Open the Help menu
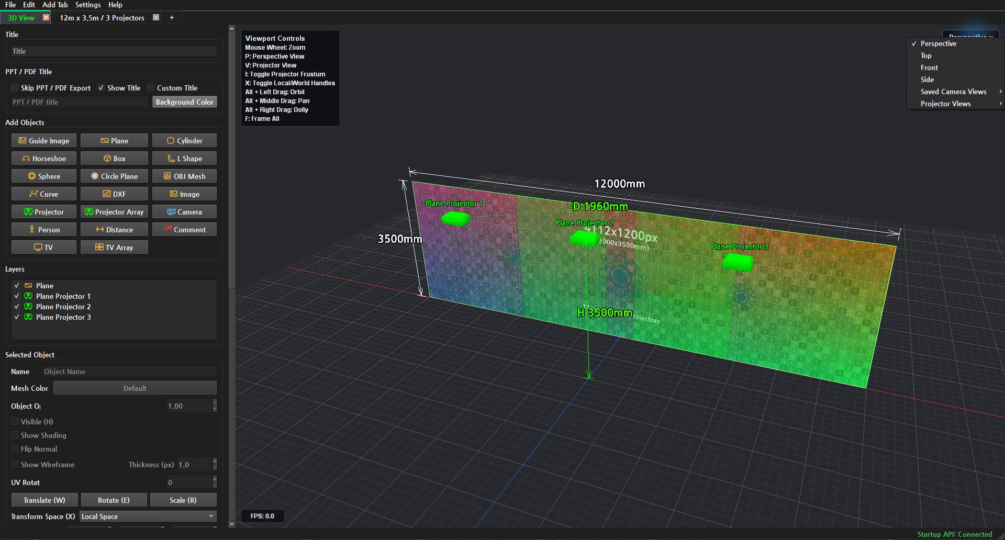This screenshot has height=540, width=1005. pyautogui.click(x=115, y=5)
